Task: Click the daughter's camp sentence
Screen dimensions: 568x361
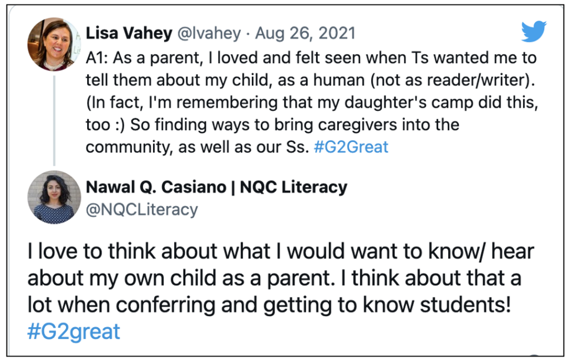Action: tap(312, 103)
